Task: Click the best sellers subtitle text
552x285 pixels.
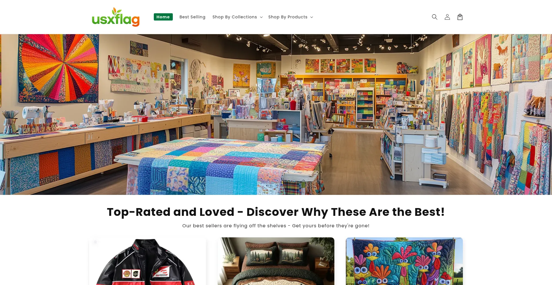Action: (276, 226)
